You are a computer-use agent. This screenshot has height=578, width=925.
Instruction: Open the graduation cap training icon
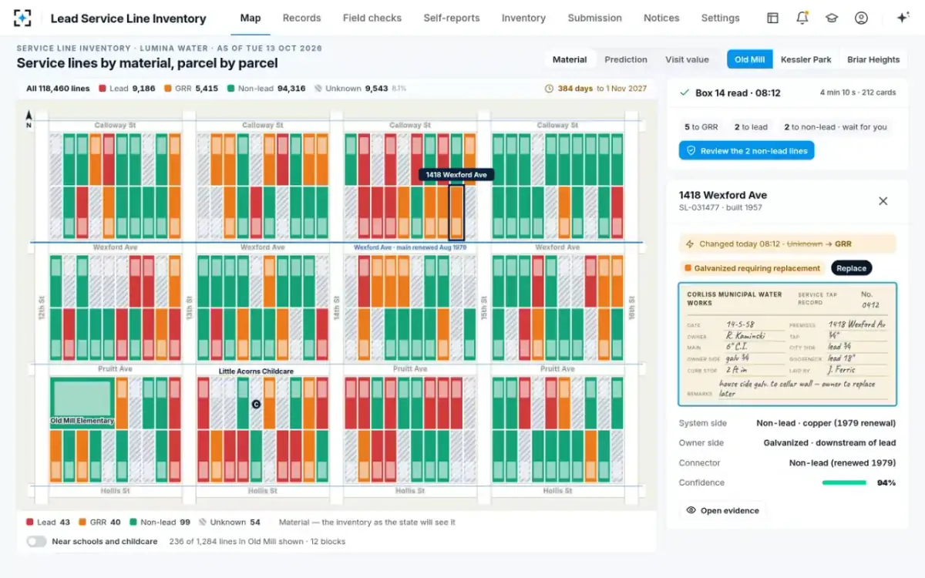[832, 18]
